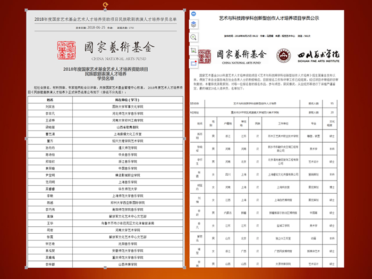Select the bottom-left corner resize handle

(25, 268)
